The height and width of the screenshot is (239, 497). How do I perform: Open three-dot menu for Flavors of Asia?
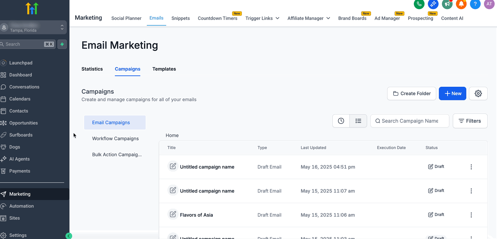point(471,215)
